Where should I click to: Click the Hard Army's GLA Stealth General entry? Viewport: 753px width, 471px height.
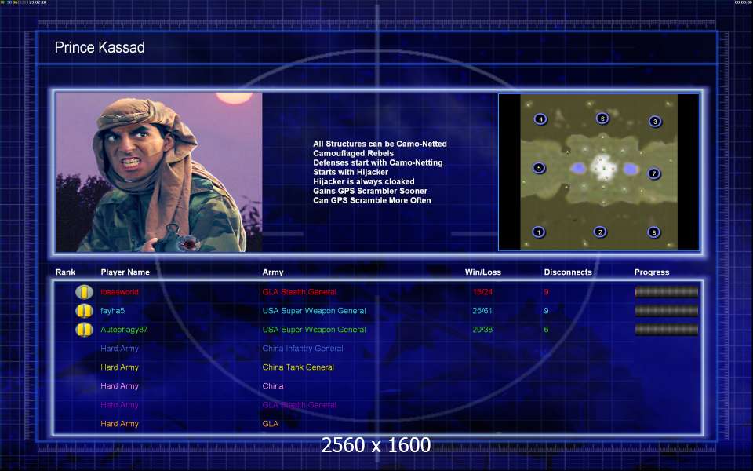[x=299, y=405]
